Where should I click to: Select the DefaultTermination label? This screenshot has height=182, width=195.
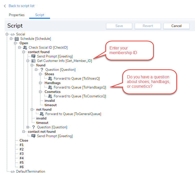pos(31,172)
